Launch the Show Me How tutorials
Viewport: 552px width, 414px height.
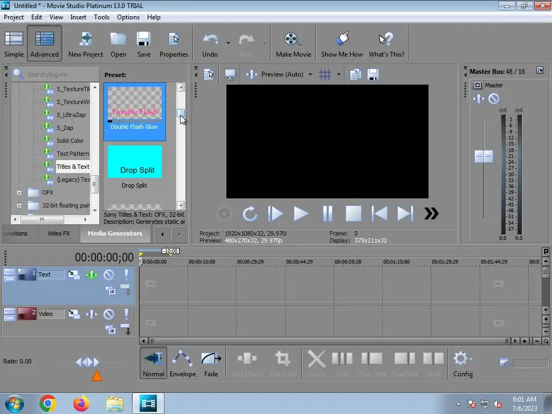342,44
